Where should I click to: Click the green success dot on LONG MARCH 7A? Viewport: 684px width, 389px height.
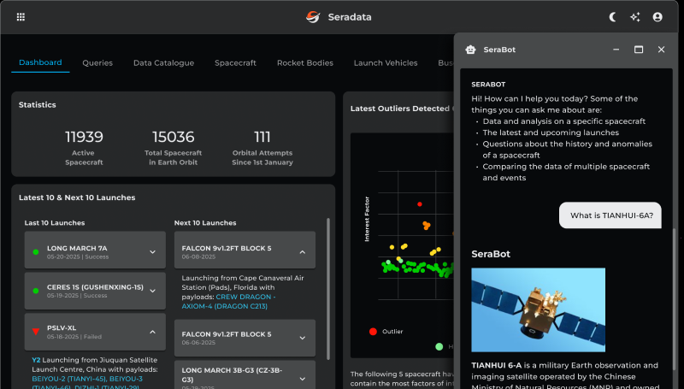tap(36, 251)
